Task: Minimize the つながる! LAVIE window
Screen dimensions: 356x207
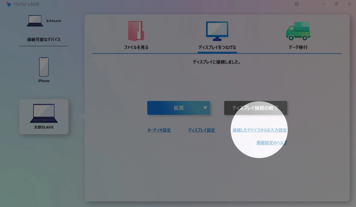Action: pyautogui.click(x=324, y=4)
